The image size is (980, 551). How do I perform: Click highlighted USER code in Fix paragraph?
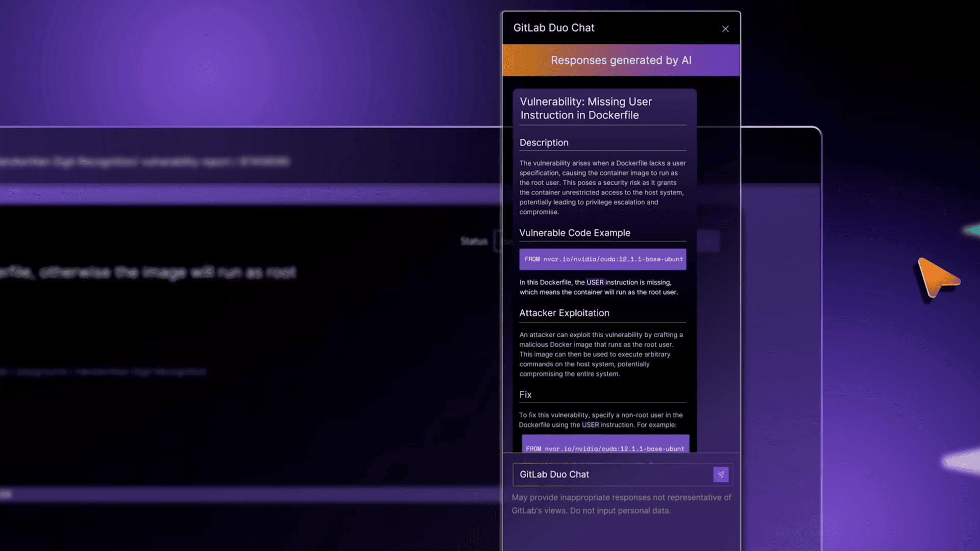[x=590, y=425]
